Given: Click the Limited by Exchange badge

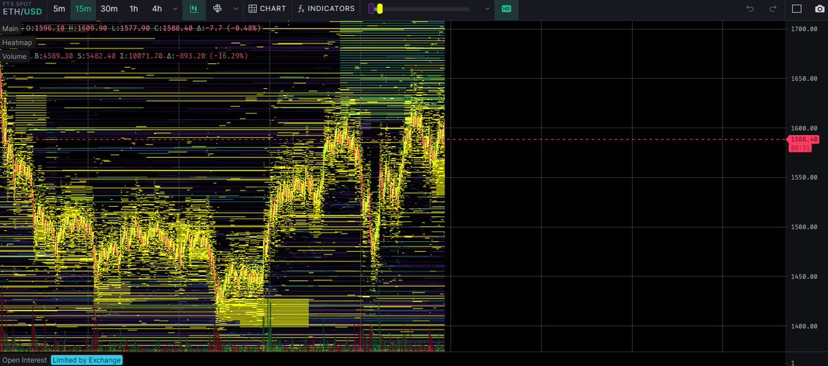Looking at the screenshot, I should coord(86,360).
